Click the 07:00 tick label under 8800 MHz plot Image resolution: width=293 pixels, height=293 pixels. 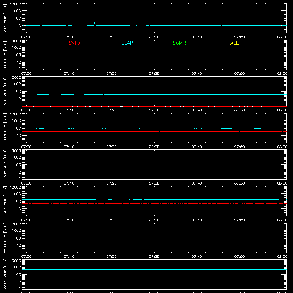point(26,257)
